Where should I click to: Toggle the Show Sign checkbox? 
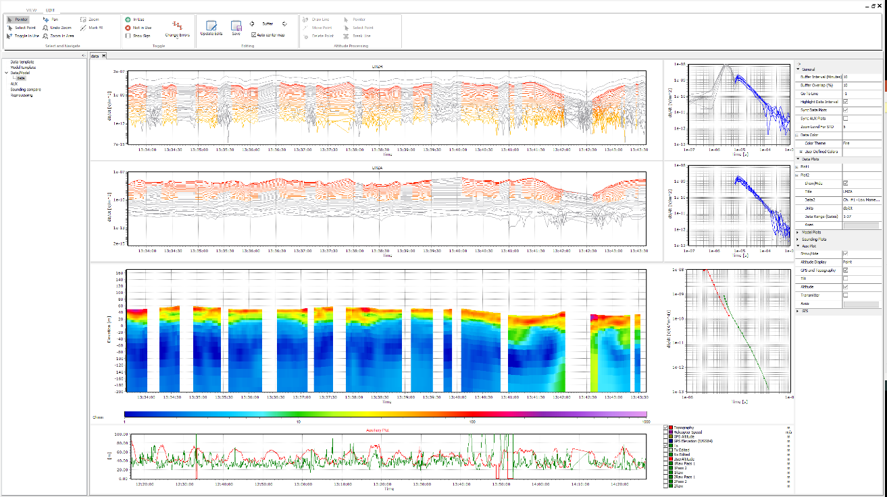(128, 35)
